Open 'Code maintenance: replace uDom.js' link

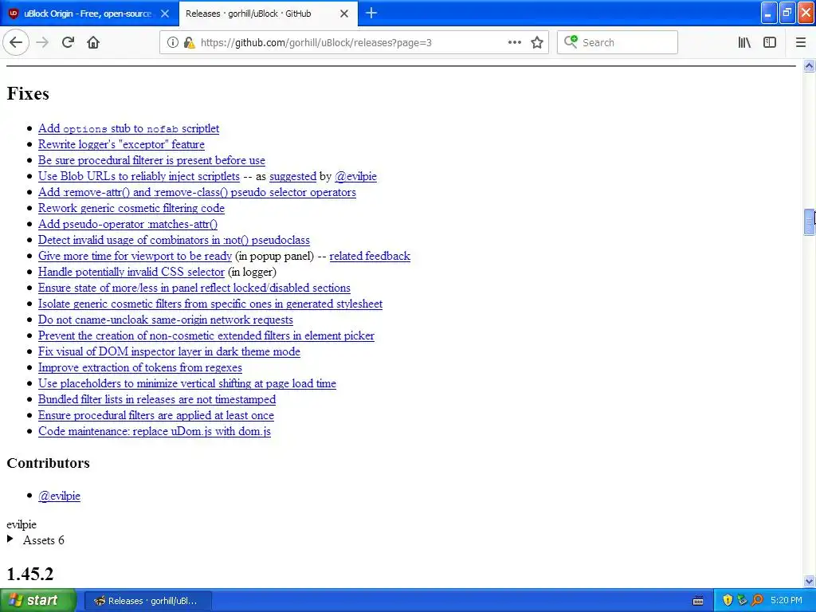(154, 431)
